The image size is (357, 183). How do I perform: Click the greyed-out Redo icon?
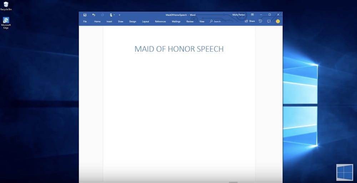pyautogui.click(x=102, y=15)
